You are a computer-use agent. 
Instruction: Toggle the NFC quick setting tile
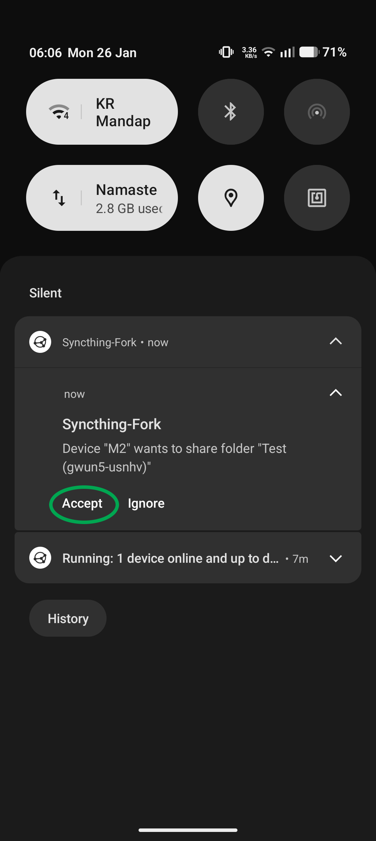tap(316, 198)
